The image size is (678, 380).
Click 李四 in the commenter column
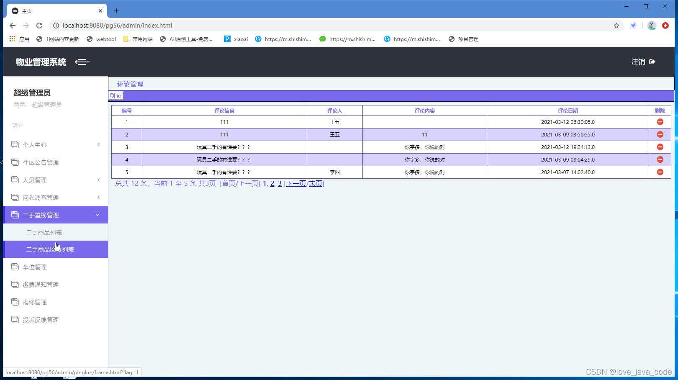[x=335, y=172]
